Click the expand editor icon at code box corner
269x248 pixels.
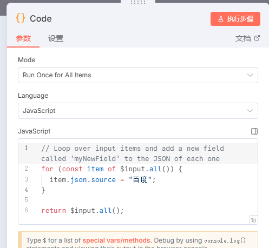click(x=253, y=220)
